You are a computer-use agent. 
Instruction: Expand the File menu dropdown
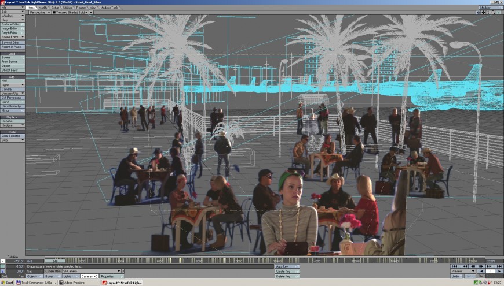[12, 8]
